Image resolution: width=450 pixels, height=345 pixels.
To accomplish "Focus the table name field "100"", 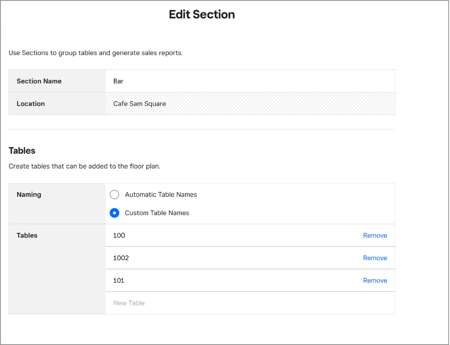I will [230, 235].
